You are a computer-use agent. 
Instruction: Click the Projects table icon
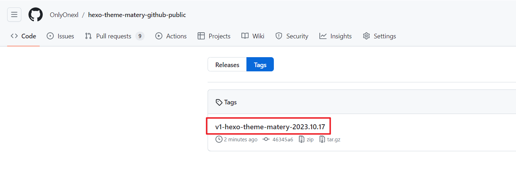point(201,36)
